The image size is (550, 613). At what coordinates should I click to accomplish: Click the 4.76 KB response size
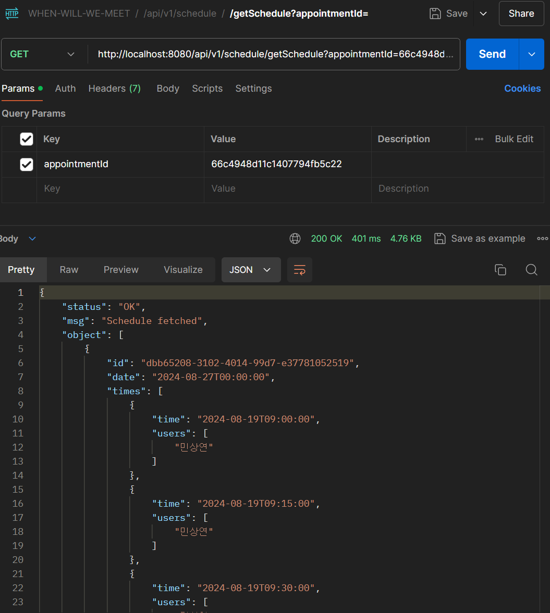point(406,239)
